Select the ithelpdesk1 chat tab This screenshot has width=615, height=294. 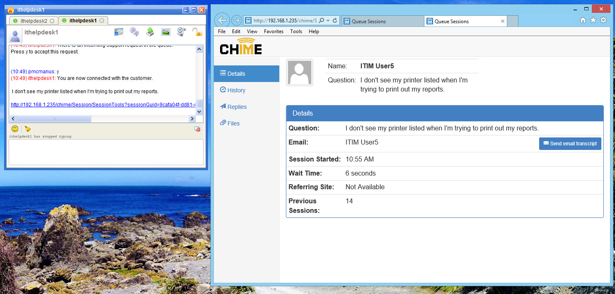(x=83, y=20)
